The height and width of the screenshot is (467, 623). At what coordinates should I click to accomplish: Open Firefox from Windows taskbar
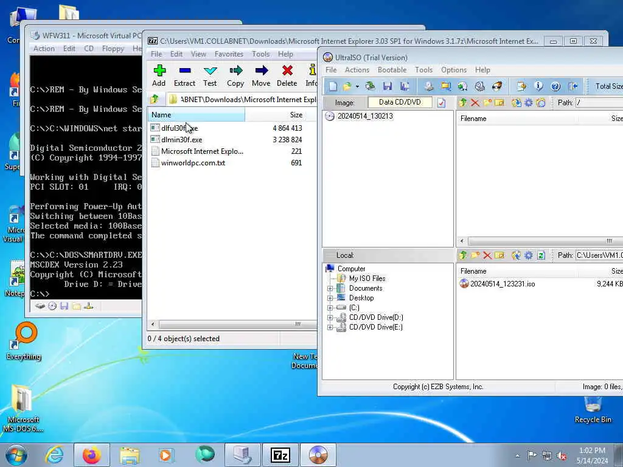tap(92, 455)
